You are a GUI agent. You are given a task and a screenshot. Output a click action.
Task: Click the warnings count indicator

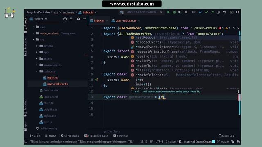pos(228,28)
